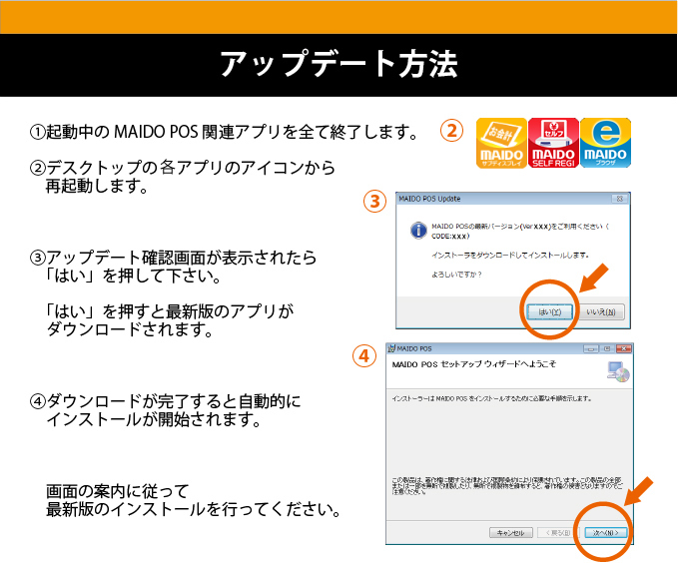
Task: Click 'MAIDO POS セットアップ ウィザードへようこそ' heading
Action: point(474,364)
